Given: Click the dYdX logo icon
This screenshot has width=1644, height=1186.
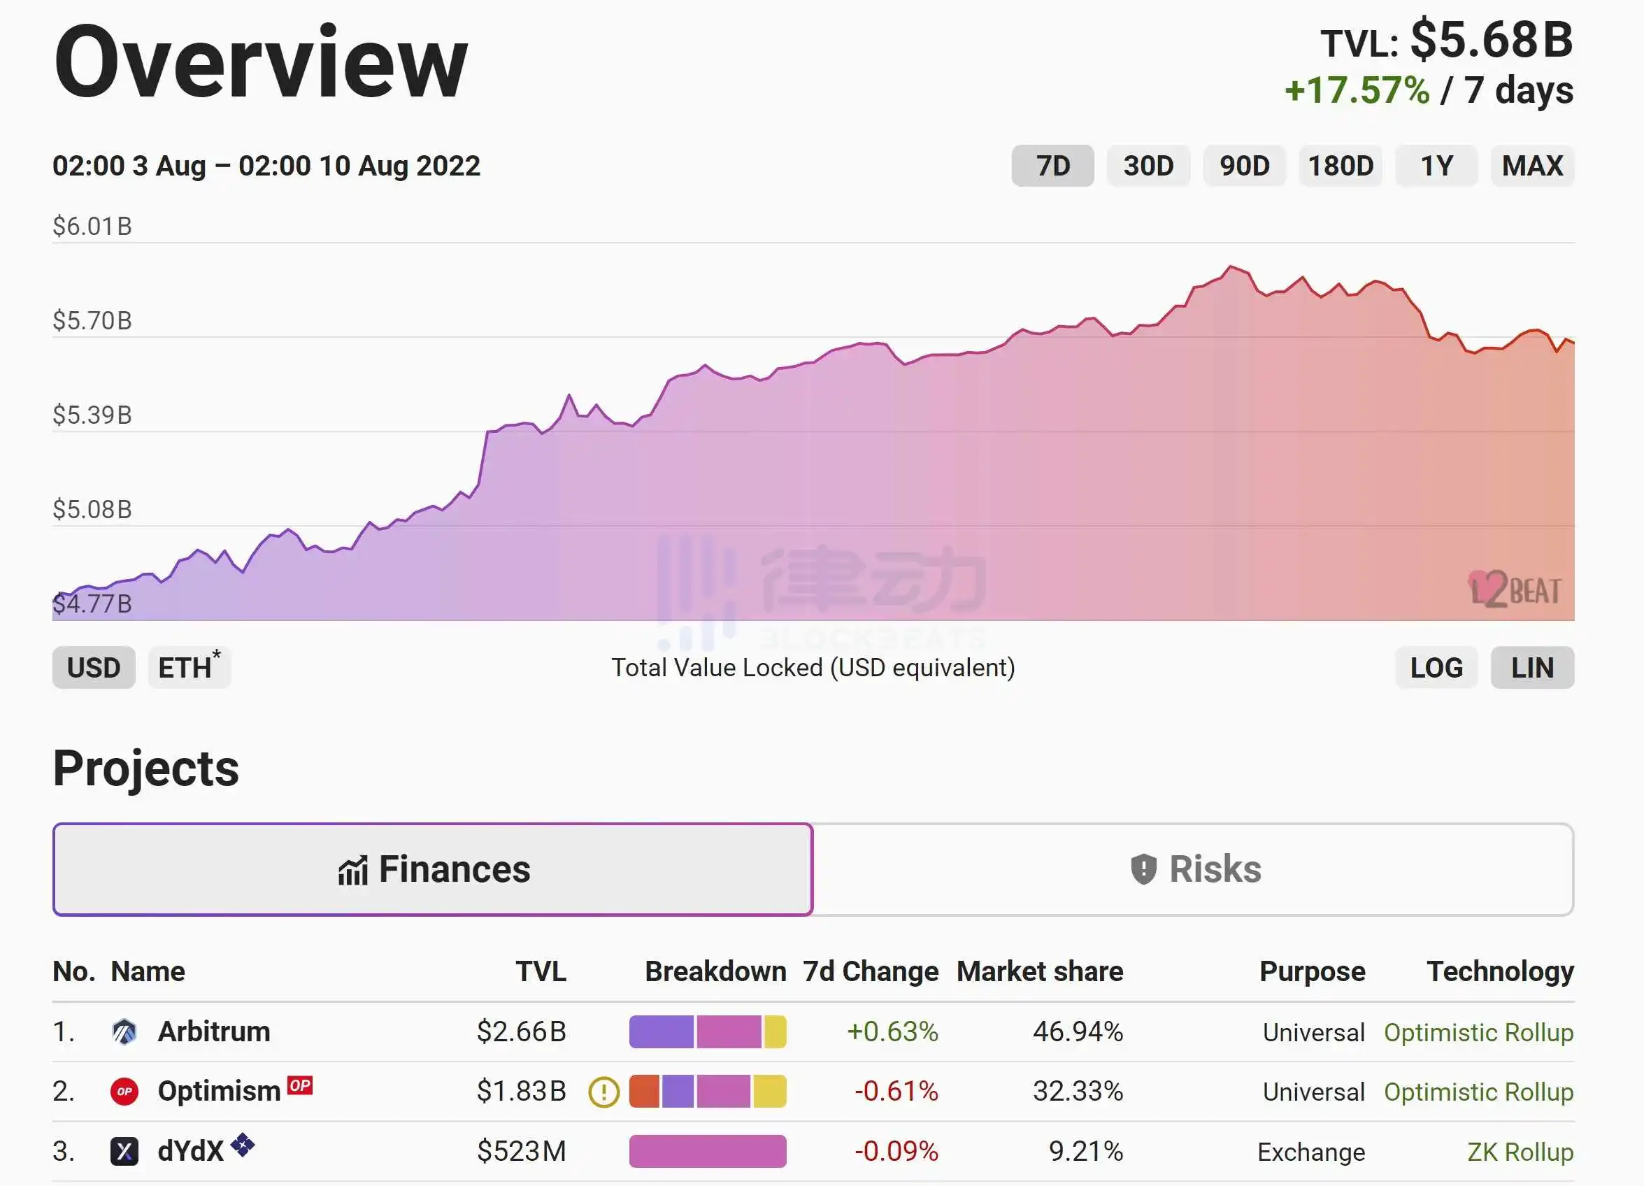Looking at the screenshot, I should point(124,1151).
